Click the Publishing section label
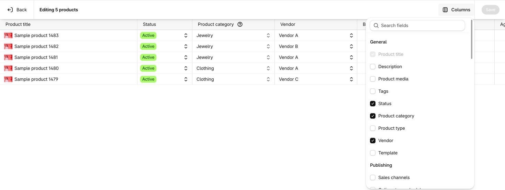 point(381,165)
